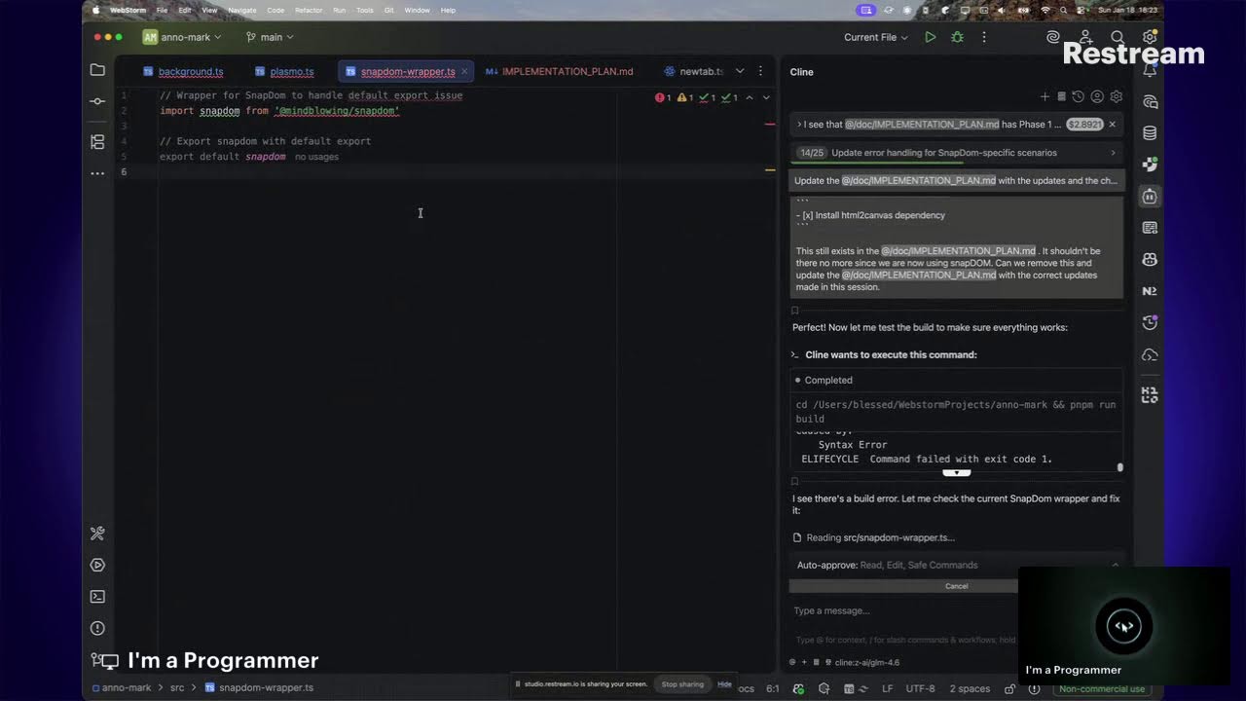Open the Notifications bell icon
The height and width of the screenshot is (701, 1246).
click(x=1150, y=70)
